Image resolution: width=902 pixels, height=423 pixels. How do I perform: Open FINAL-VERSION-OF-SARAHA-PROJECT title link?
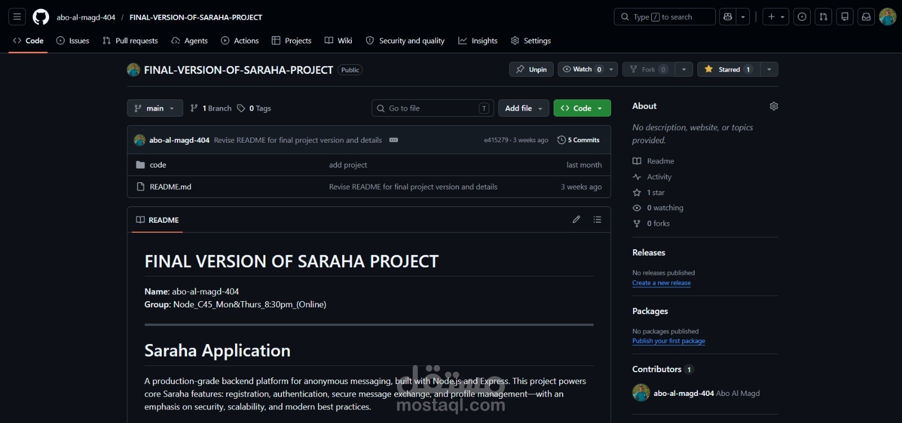point(238,70)
